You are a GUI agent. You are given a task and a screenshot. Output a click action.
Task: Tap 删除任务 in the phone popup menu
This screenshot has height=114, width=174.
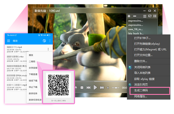click(x=33, y=93)
